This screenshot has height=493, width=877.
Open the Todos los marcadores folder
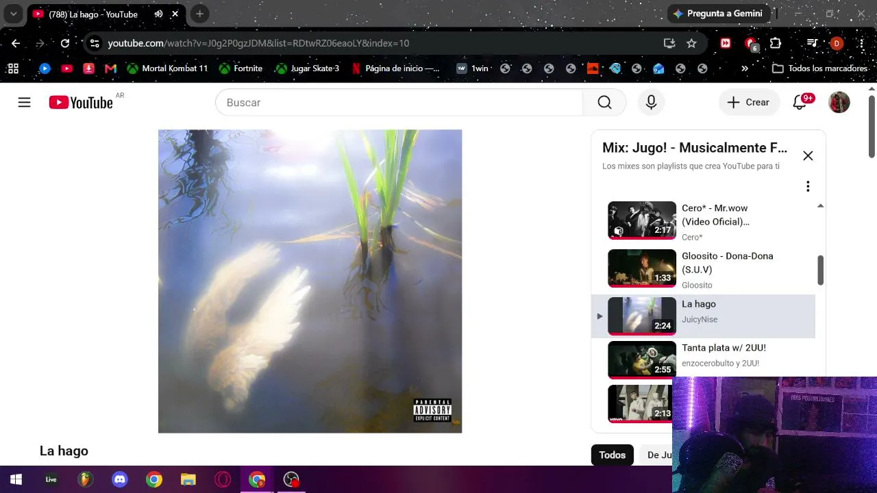tap(820, 68)
